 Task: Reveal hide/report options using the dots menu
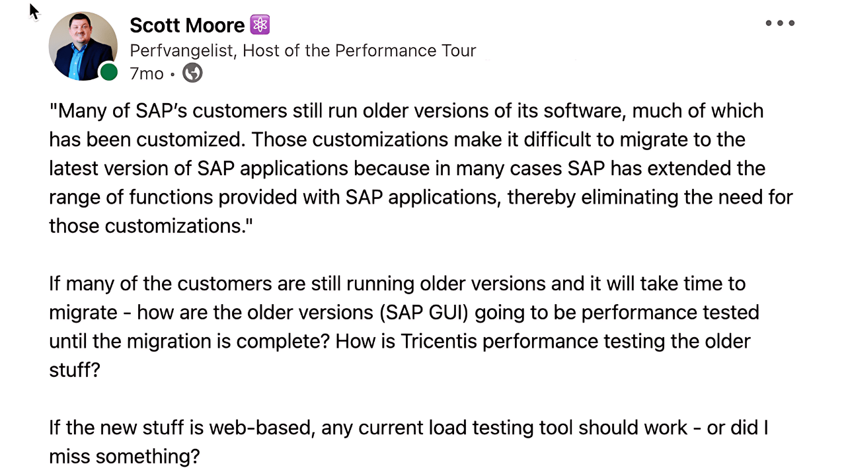coord(780,22)
